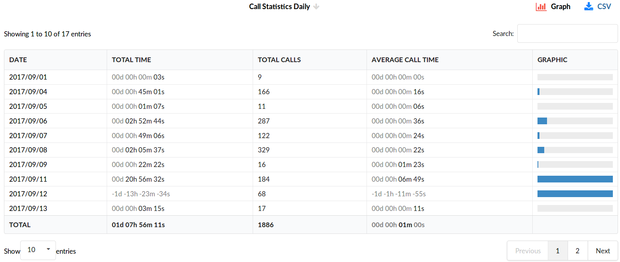
Task: Click the Search input field
Action: pos(567,34)
